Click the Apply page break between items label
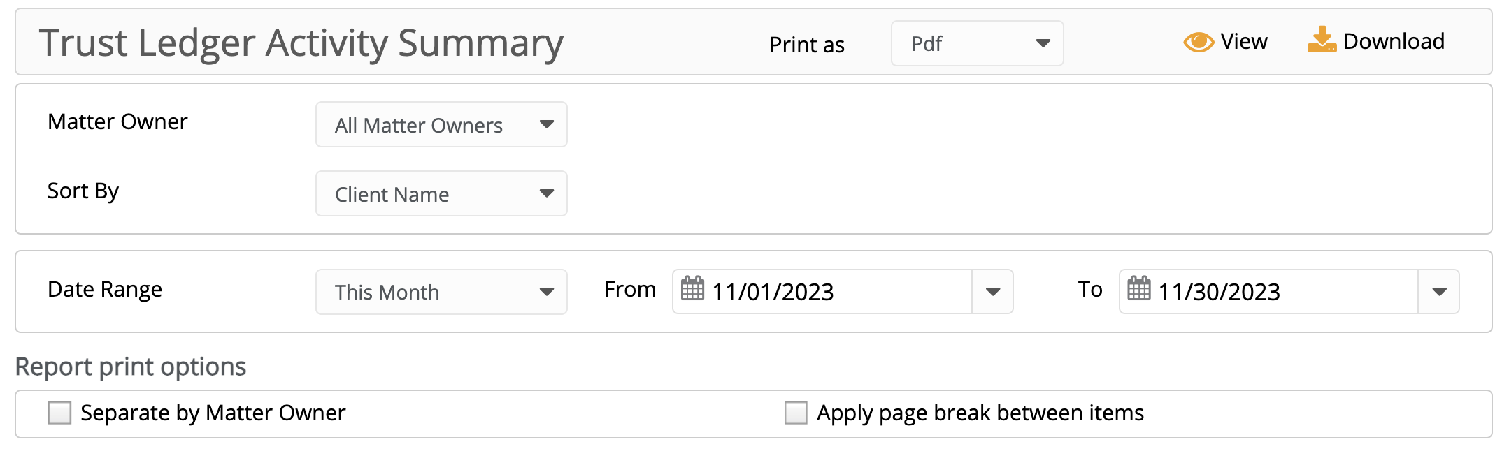The height and width of the screenshot is (465, 1502). pyautogui.click(x=980, y=413)
